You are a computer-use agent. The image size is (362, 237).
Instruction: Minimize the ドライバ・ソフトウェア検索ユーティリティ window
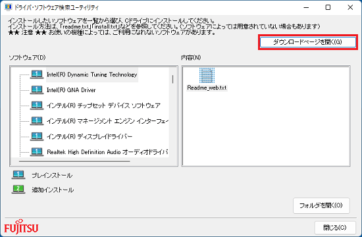pyautogui.click(x=306, y=7)
